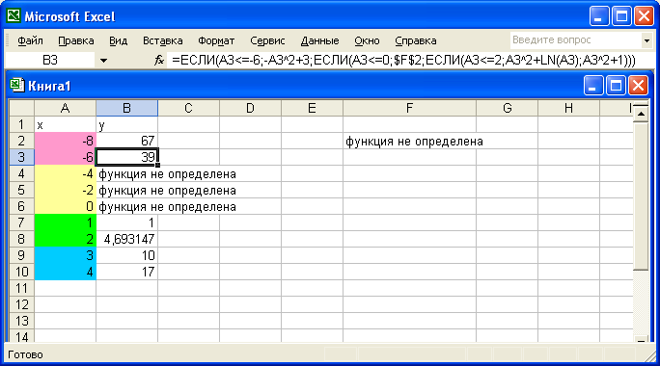Select green cell A7 with 1
This screenshot has width=660, height=366.
[65, 222]
